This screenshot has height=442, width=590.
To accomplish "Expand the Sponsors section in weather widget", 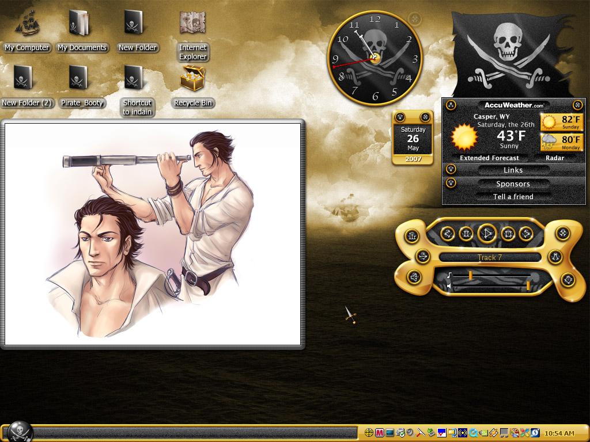I will [513, 184].
